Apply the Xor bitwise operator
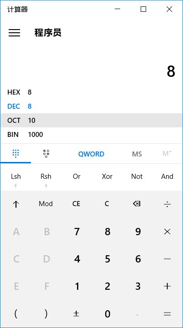Viewport: 183px width, 328px height. [x=107, y=177]
